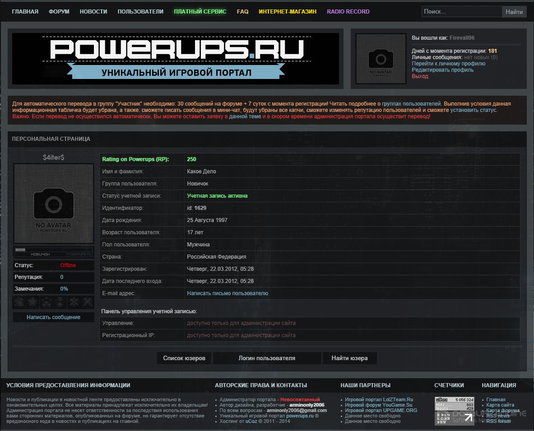Viewport: 534px width, 431px height.
Task: Click the Поиск search field
Action: 461,12
